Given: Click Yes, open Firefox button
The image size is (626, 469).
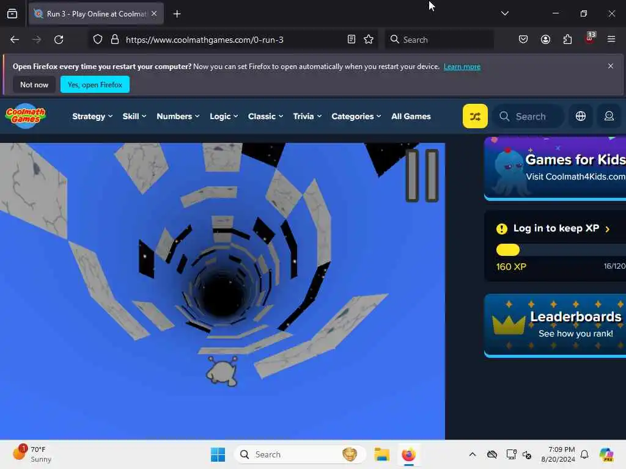Looking at the screenshot, I should (95, 84).
